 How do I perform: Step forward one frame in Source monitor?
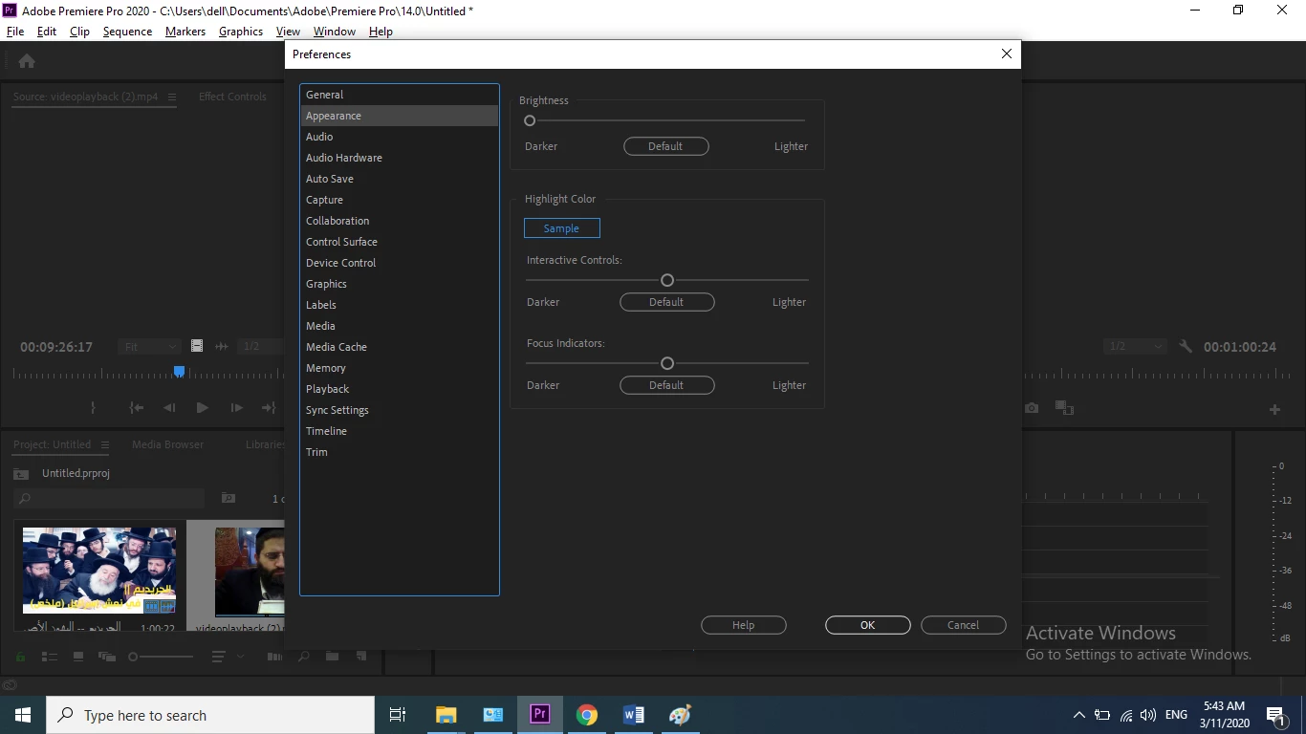(x=236, y=408)
